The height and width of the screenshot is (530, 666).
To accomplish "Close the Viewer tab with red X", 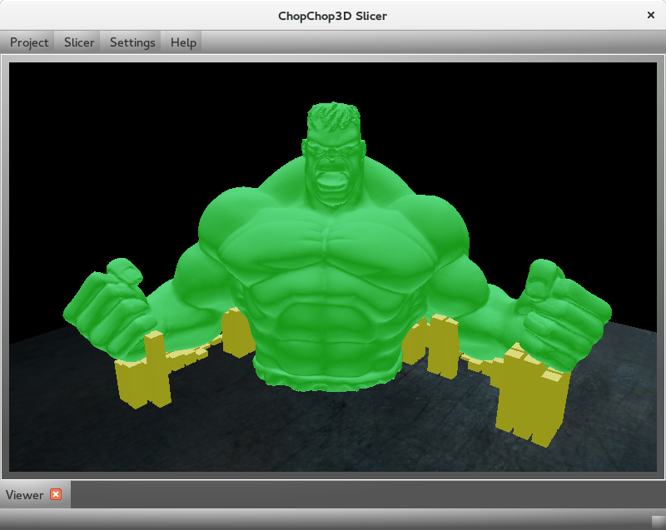I will pos(56,494).
